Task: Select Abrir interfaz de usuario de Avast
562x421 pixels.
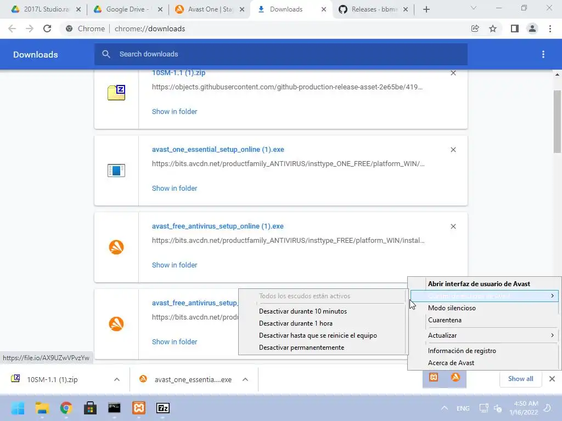Action: [x=479, y=284]
